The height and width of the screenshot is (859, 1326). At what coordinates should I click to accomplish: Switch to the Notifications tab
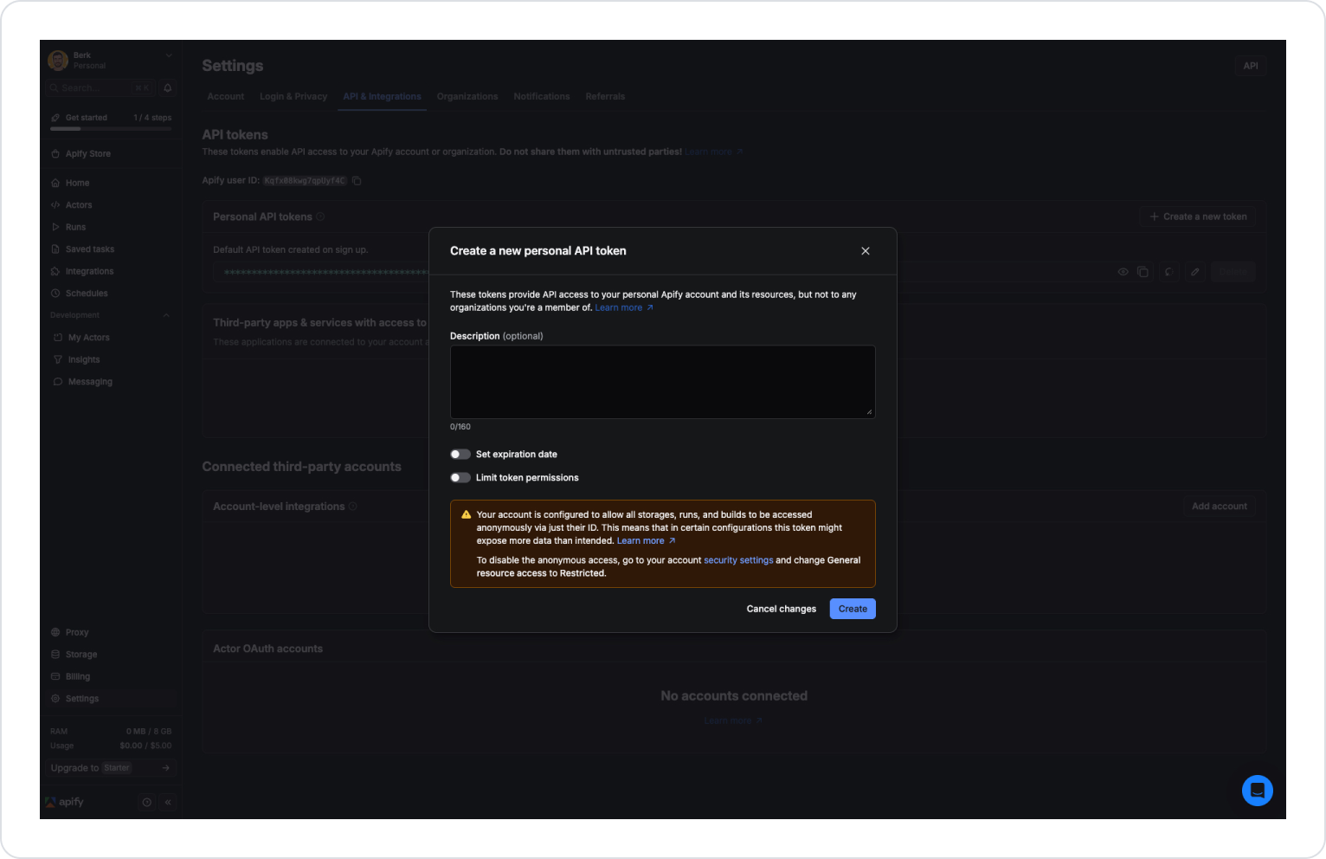point(542,97)
